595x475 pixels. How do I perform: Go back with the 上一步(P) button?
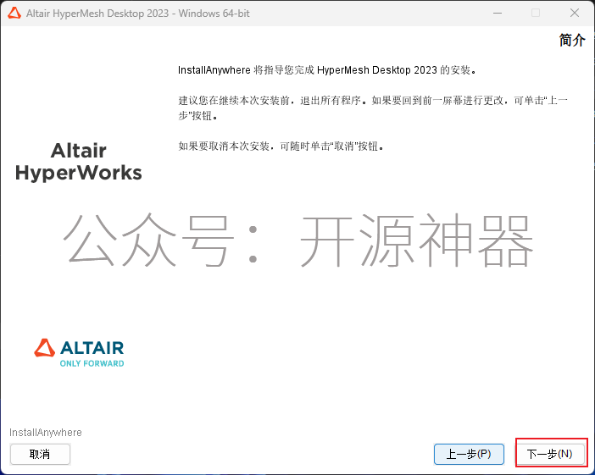coord(469,454)
